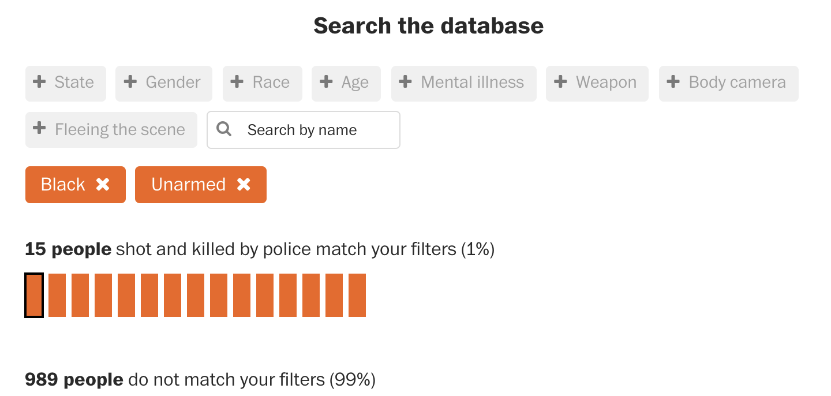The image size is (831, 396).
Task: Click the Black filter tag label
Action: (63, 185)
